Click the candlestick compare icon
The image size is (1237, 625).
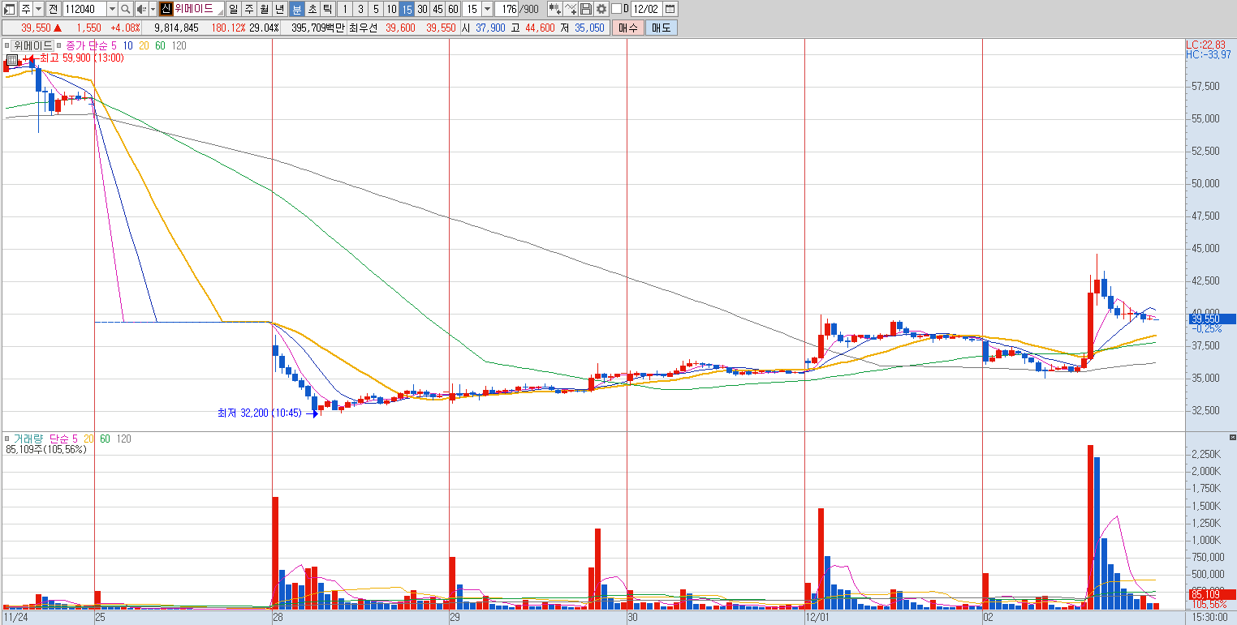pyautogui.click(x=554, y=9)
